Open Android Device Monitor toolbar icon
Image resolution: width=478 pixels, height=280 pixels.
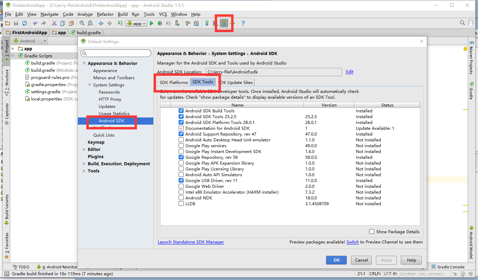[233, 23]
